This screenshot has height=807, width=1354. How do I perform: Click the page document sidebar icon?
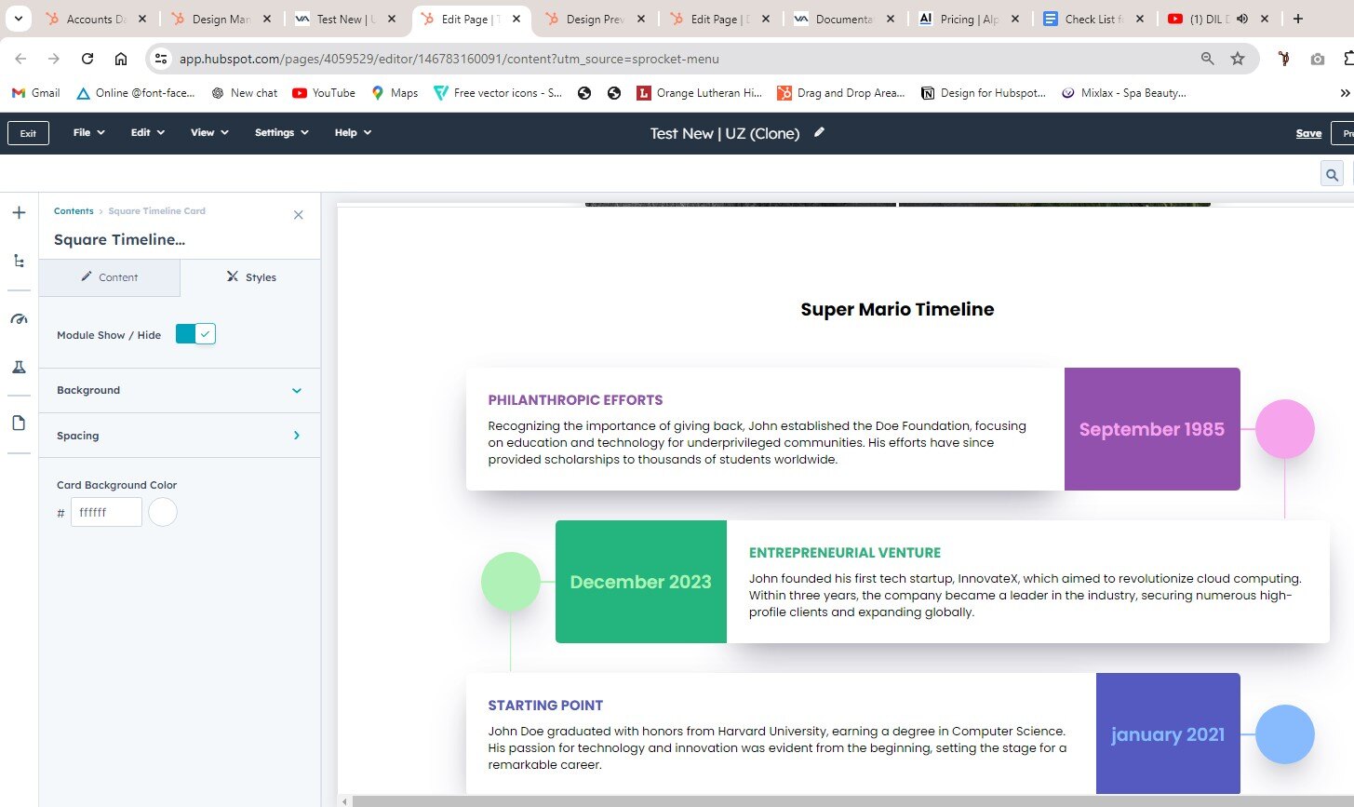coord(19,424)
